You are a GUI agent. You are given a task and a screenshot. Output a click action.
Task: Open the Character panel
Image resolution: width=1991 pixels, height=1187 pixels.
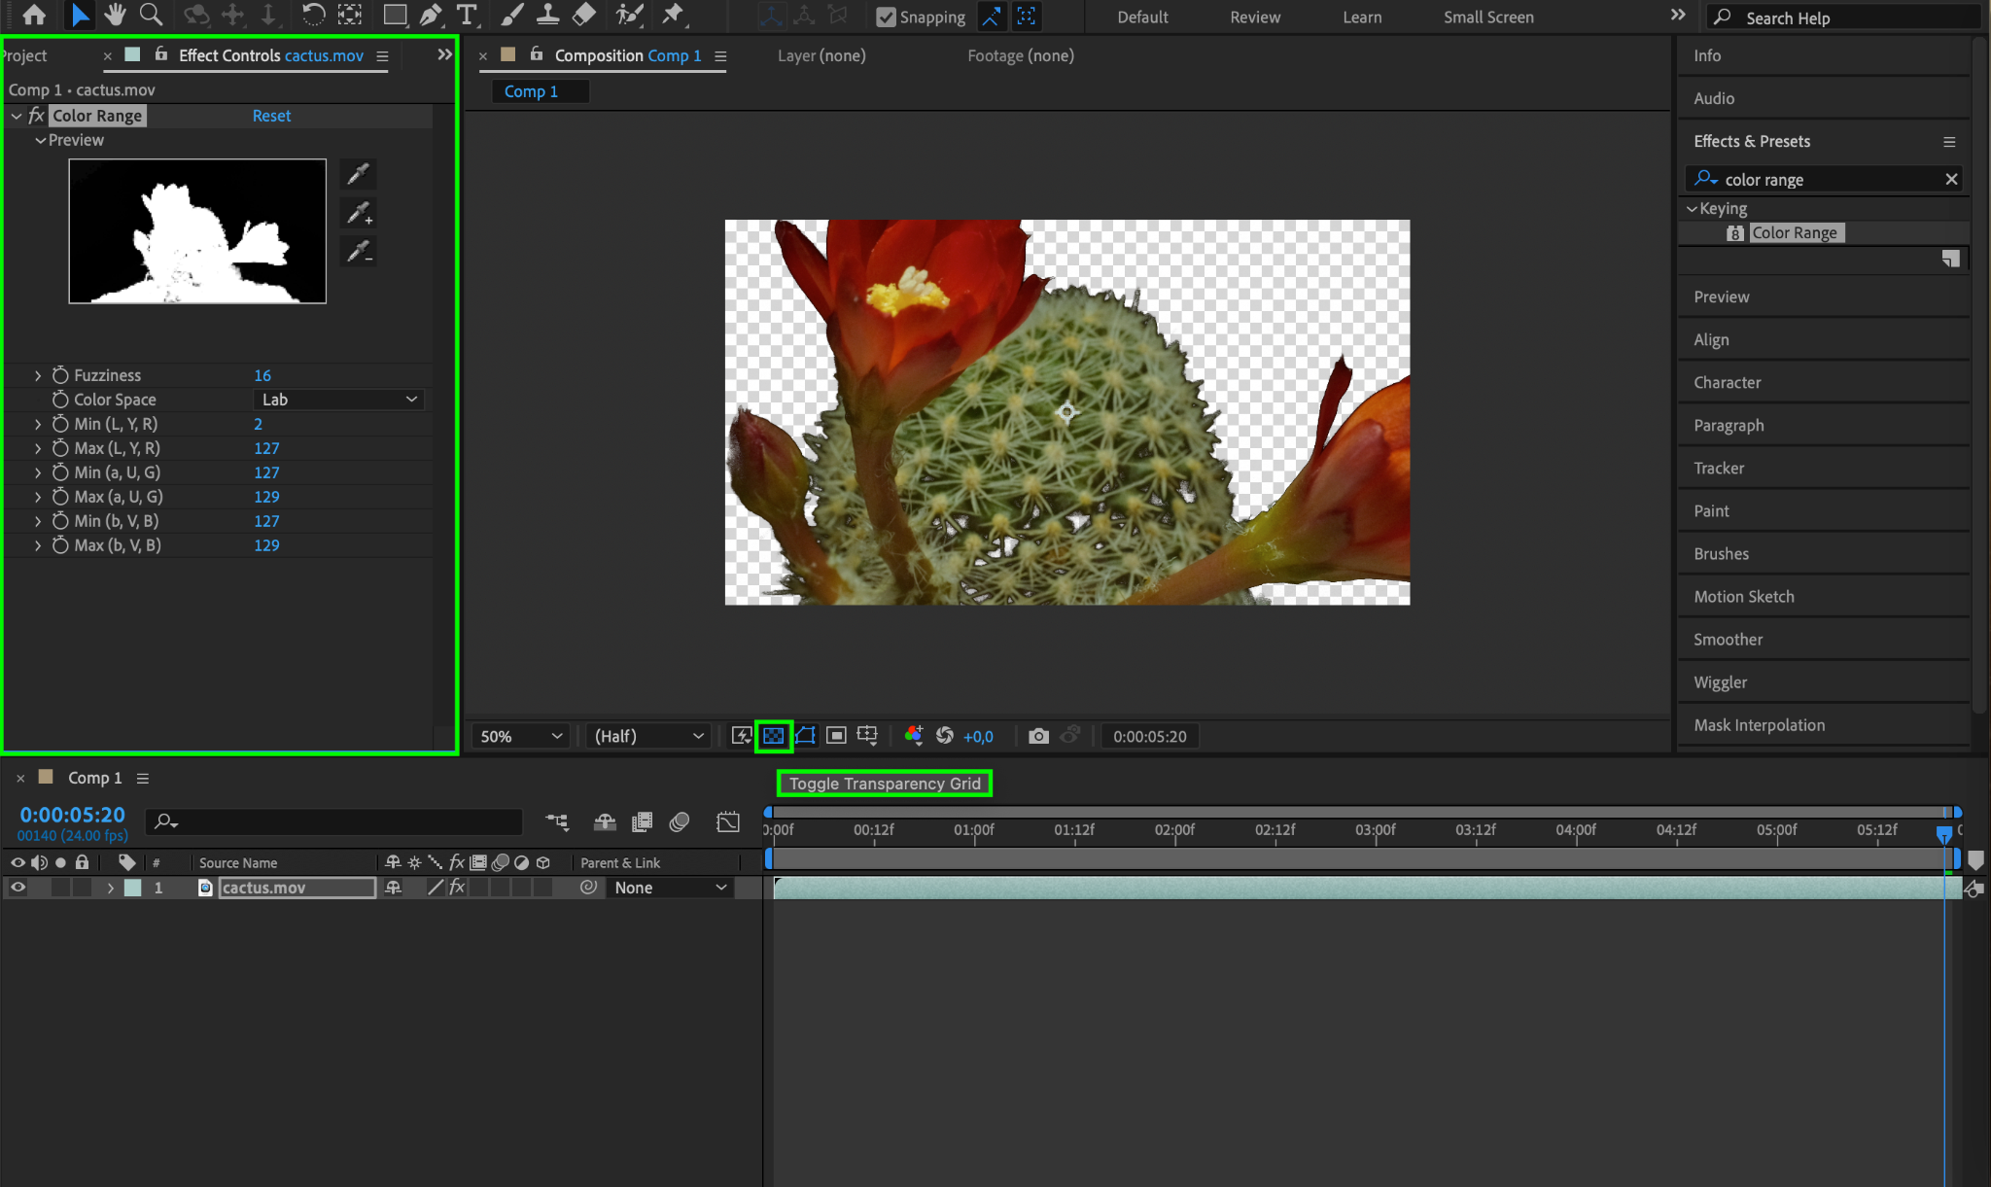[1727, 382]
